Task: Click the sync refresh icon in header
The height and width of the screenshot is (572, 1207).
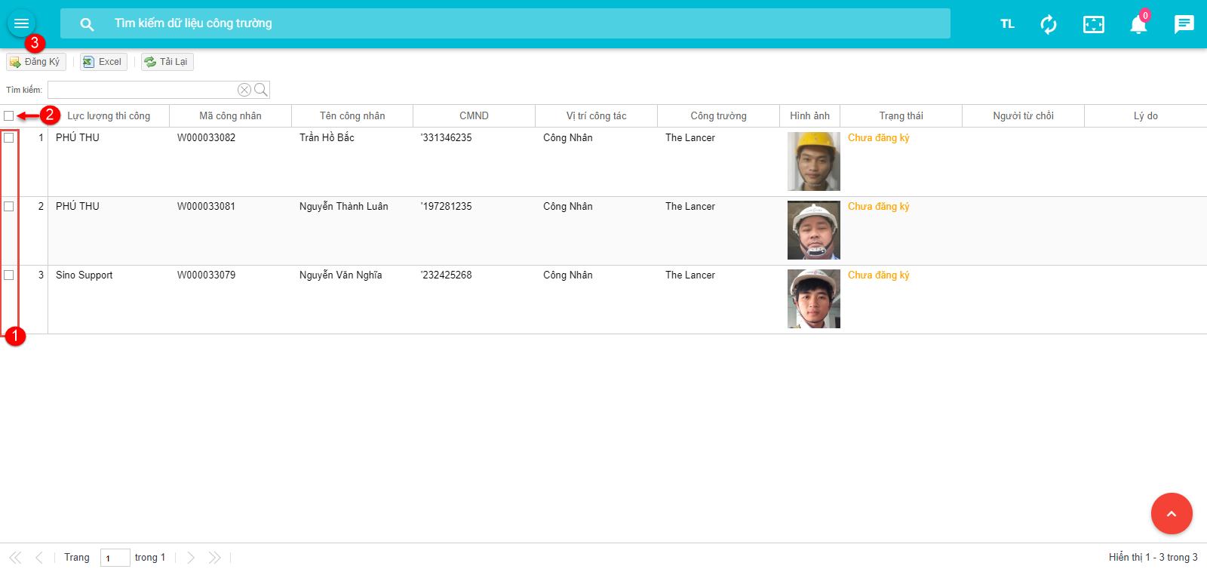Action: (1048, 24)
